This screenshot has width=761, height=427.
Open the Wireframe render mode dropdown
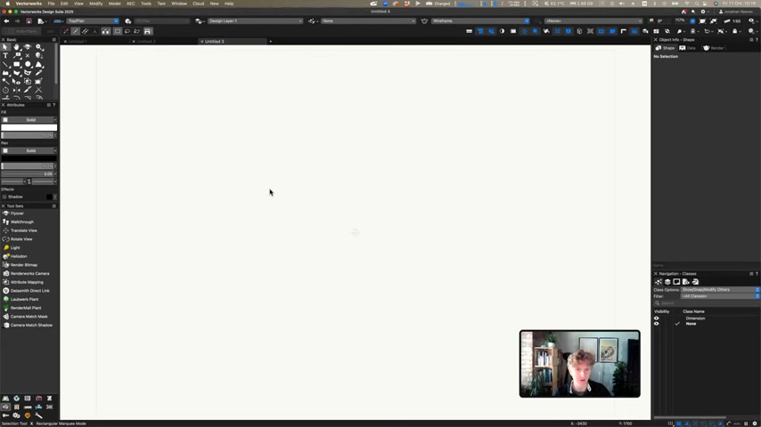[480, 21]
